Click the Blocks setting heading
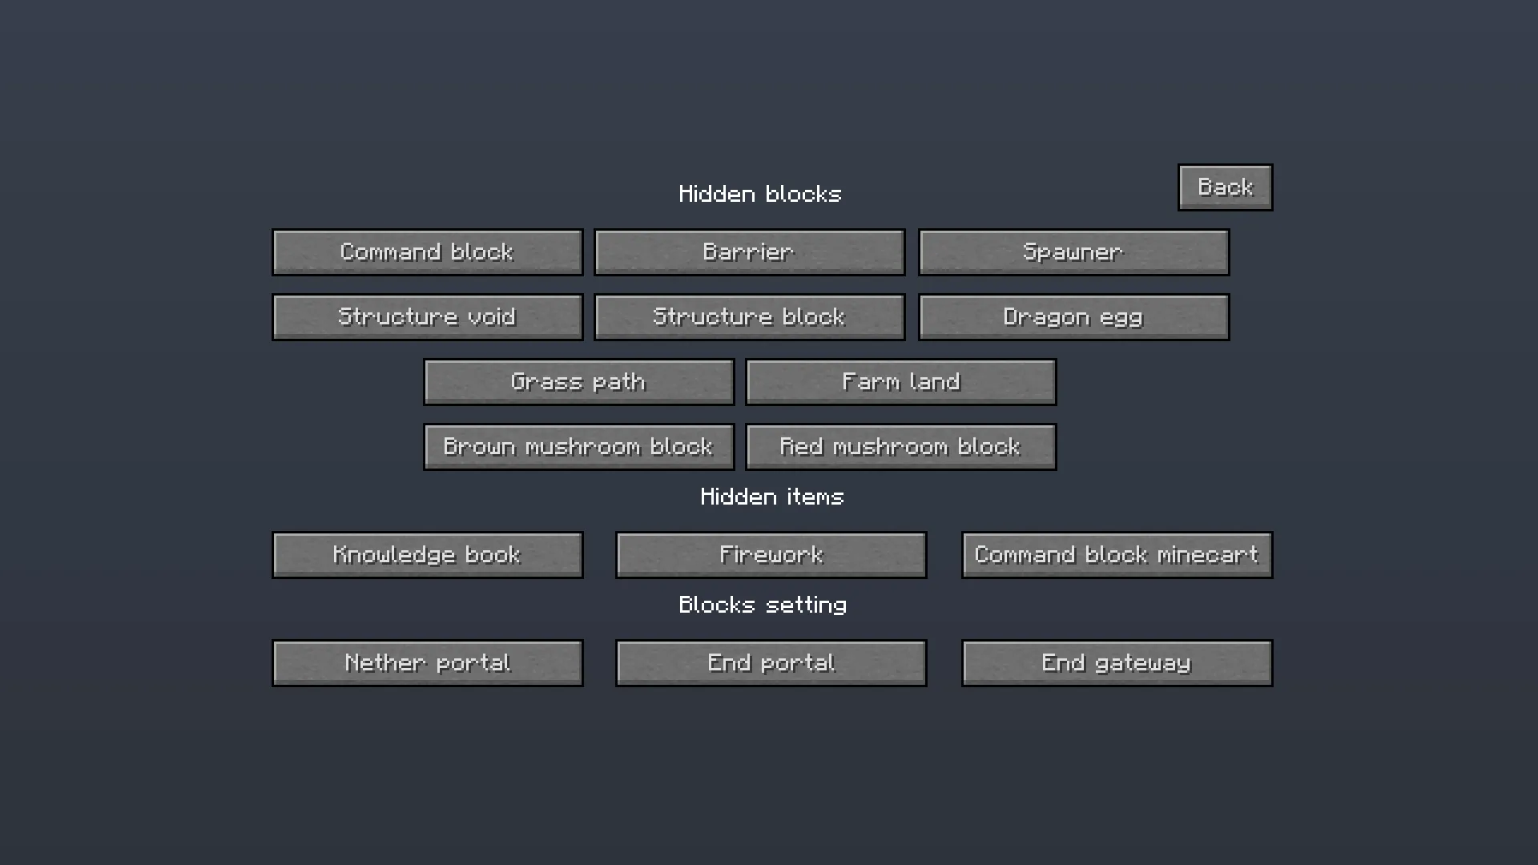The image size is (1538, 865). click(762, 605)
